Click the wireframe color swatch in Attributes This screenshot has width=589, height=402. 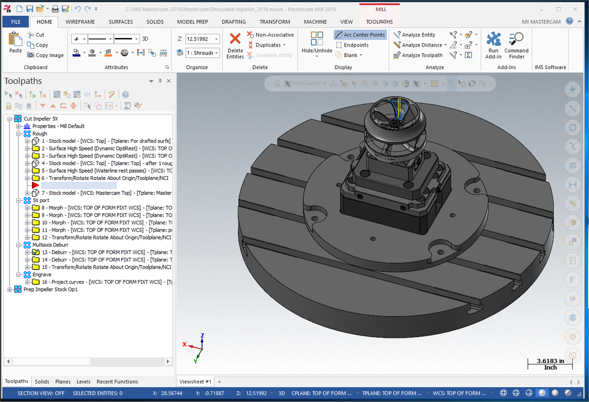point(76,53)
